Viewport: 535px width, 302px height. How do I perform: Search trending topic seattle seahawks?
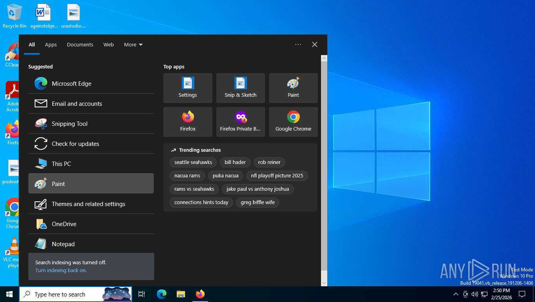193,162
